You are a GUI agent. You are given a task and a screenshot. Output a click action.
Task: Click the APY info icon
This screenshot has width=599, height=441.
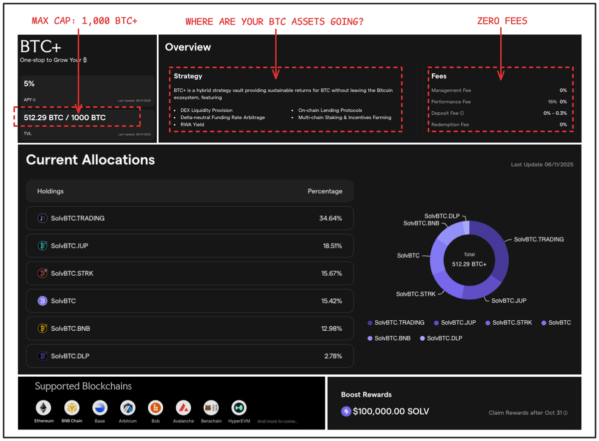click(x=34, y=100)
